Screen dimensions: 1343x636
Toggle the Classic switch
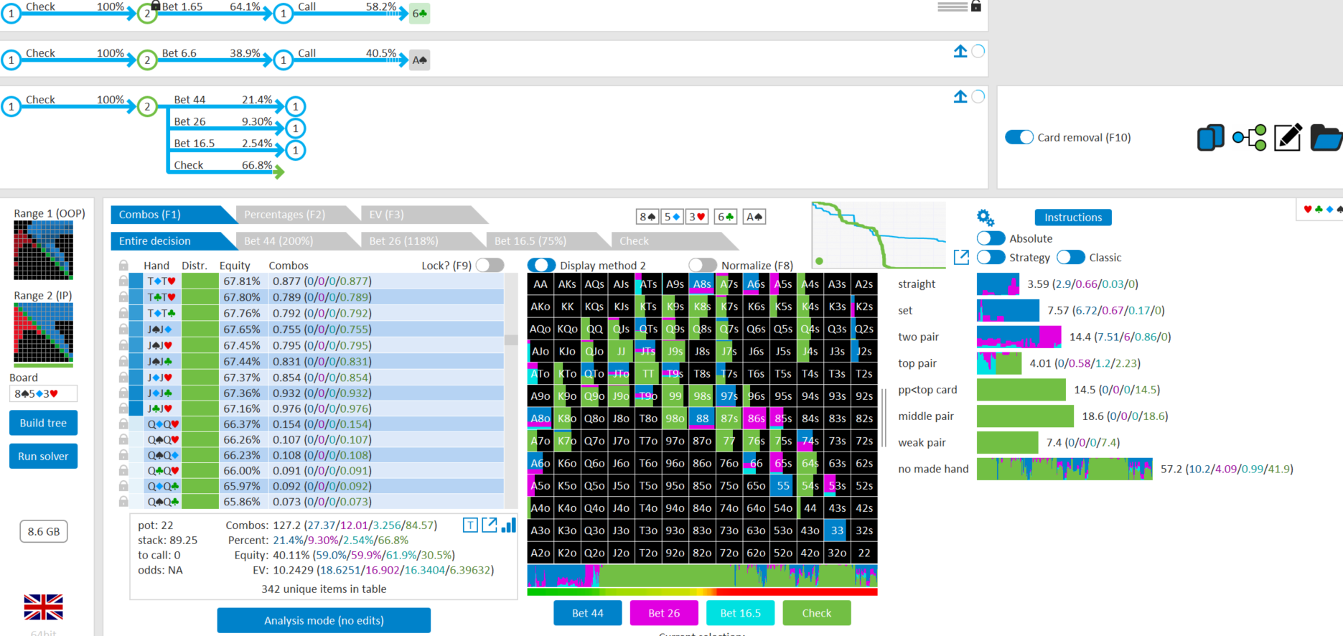coord(1070,257)
